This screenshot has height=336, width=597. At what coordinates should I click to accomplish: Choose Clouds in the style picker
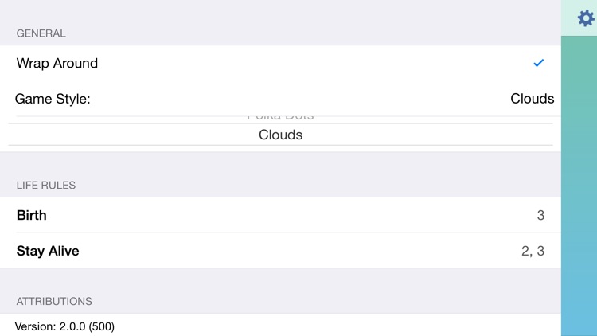point(281,135)
